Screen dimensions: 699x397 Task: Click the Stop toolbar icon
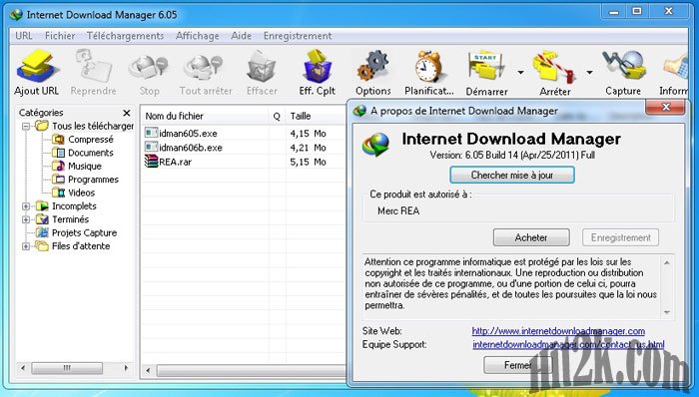[149, 67]
